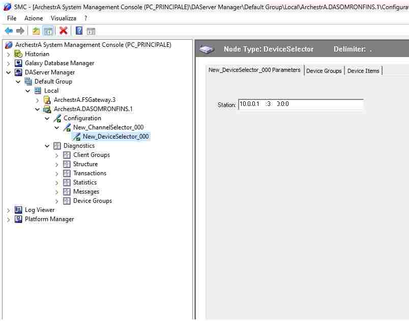Click the Up one level folder icon
The image size is (409, 321).
[x=36, y=31]
